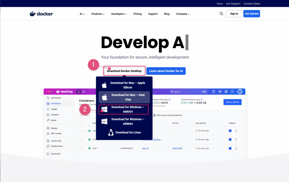This screenshot has width=289, height=182.
Task: Tick the checkbox for adk-1 container
Action: [81, 148]
